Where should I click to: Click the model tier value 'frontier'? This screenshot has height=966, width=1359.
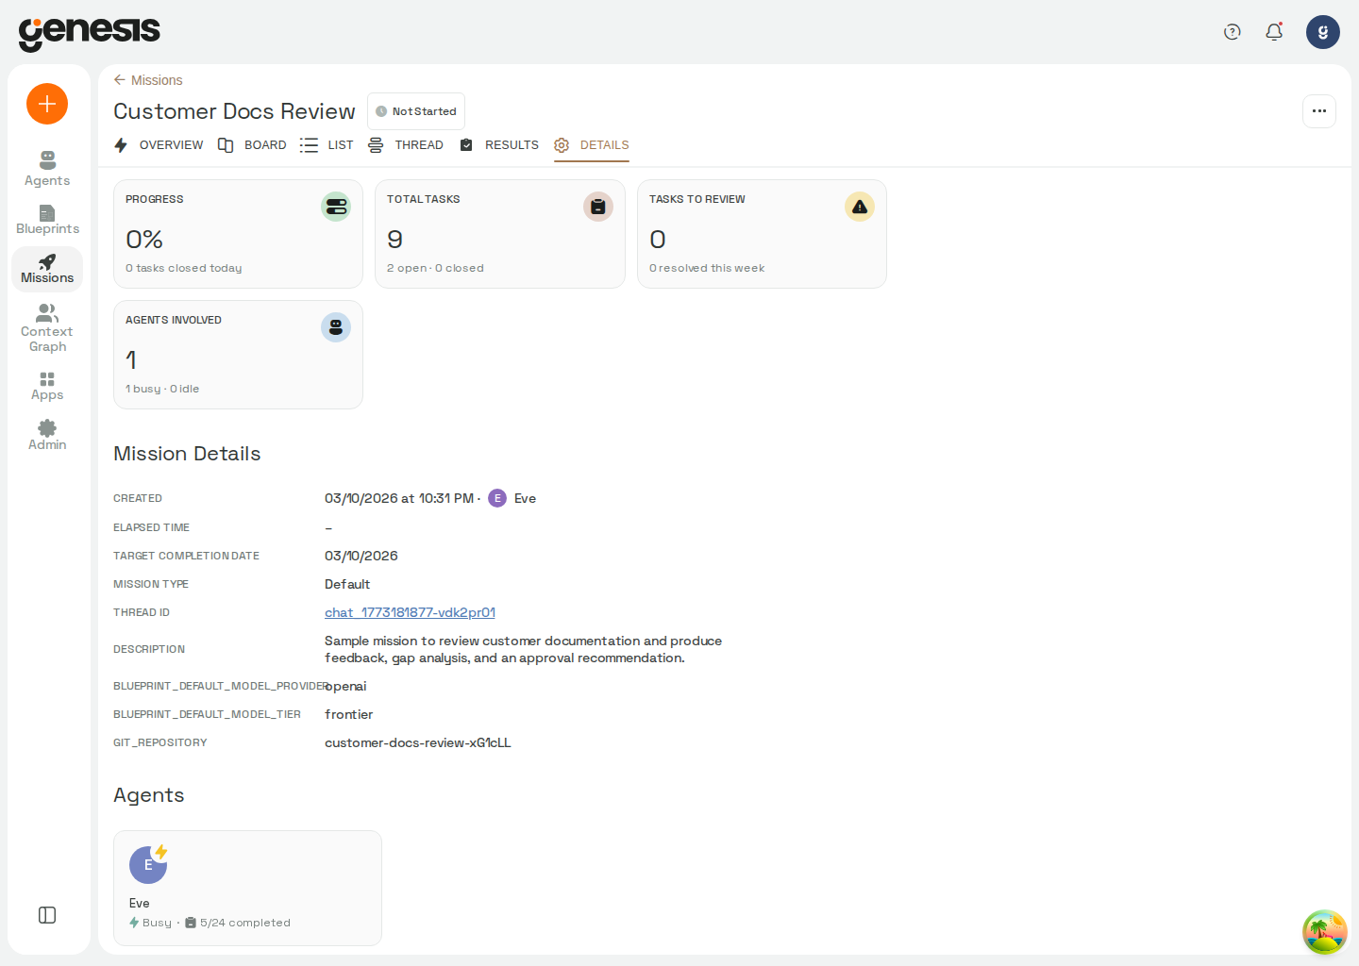coord(348,714)
